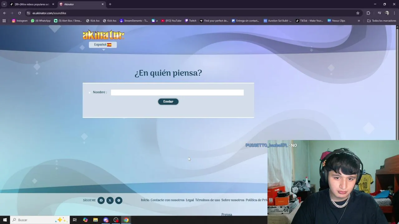Show more bookmarks with chevron

(359, 21)
